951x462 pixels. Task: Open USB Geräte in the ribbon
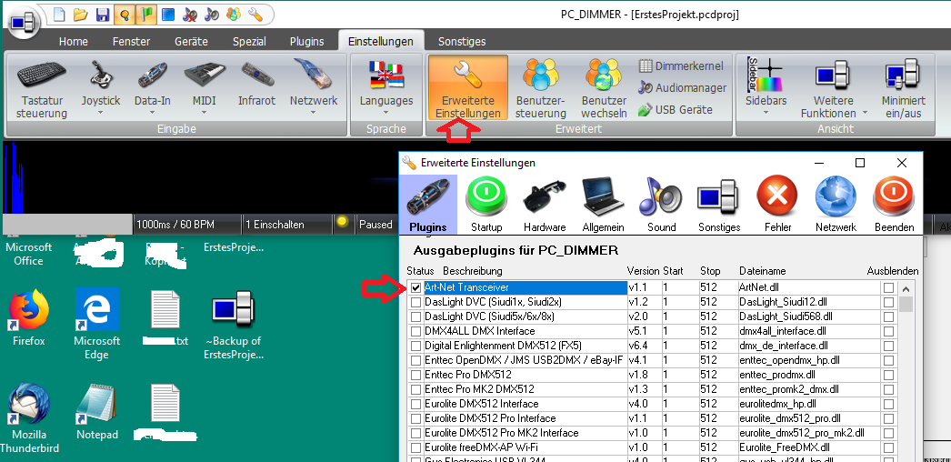point(675,110)
